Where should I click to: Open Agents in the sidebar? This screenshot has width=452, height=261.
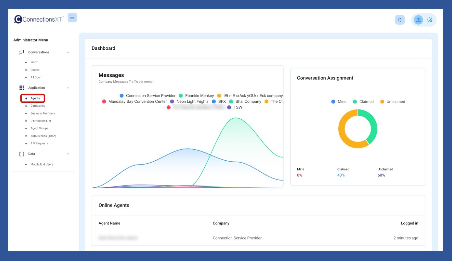(x=35, y=98)
